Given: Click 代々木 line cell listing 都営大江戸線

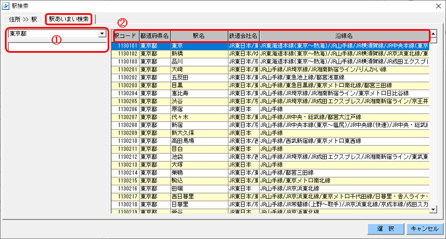Looking at the screenshot, I should pos(344,117).
